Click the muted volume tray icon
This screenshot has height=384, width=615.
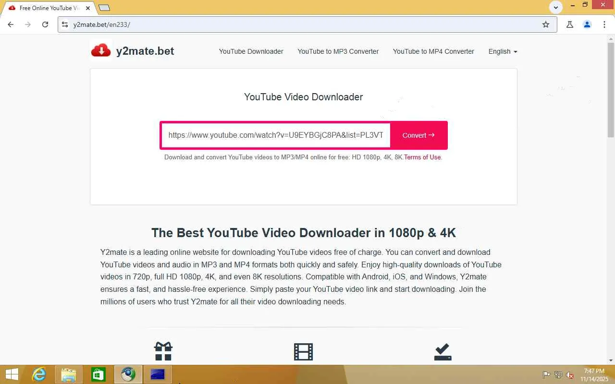(570, 375)
